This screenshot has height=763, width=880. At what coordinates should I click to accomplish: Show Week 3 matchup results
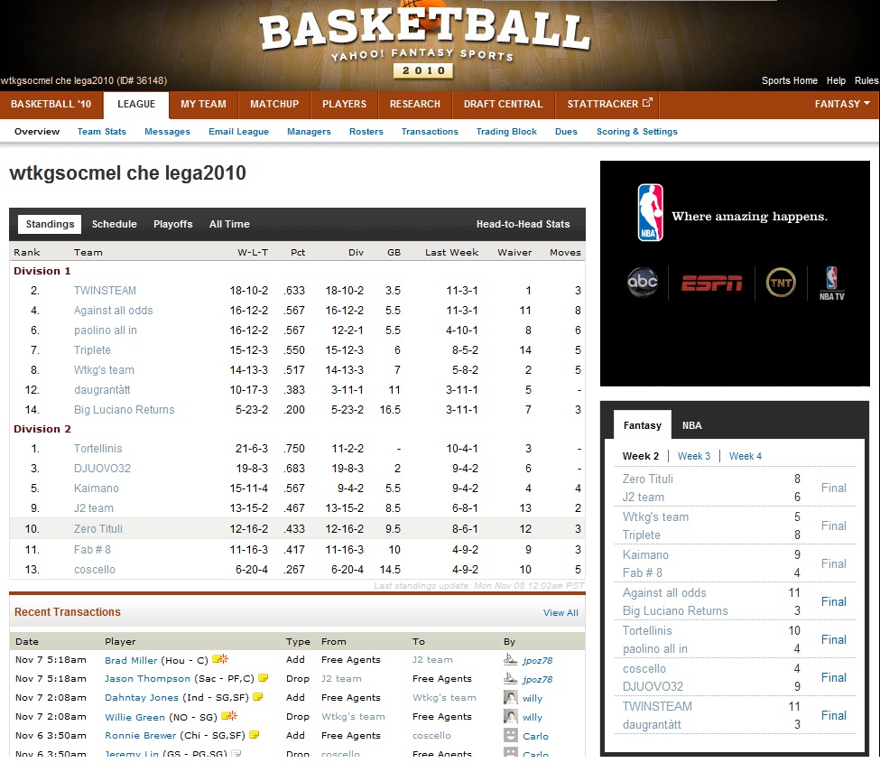tap(694, 456)
